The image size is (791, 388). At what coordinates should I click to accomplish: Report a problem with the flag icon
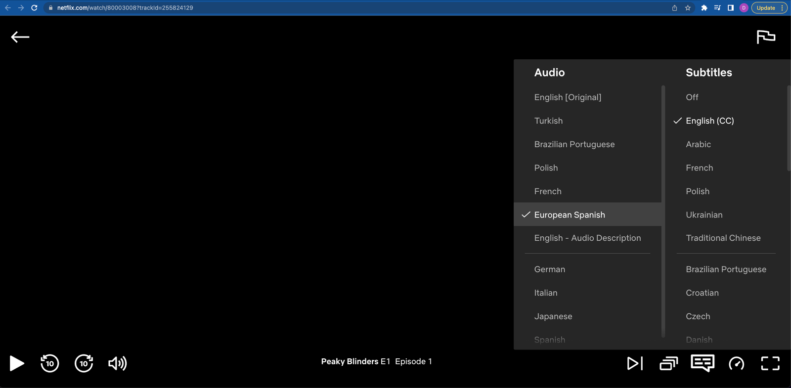766,37
